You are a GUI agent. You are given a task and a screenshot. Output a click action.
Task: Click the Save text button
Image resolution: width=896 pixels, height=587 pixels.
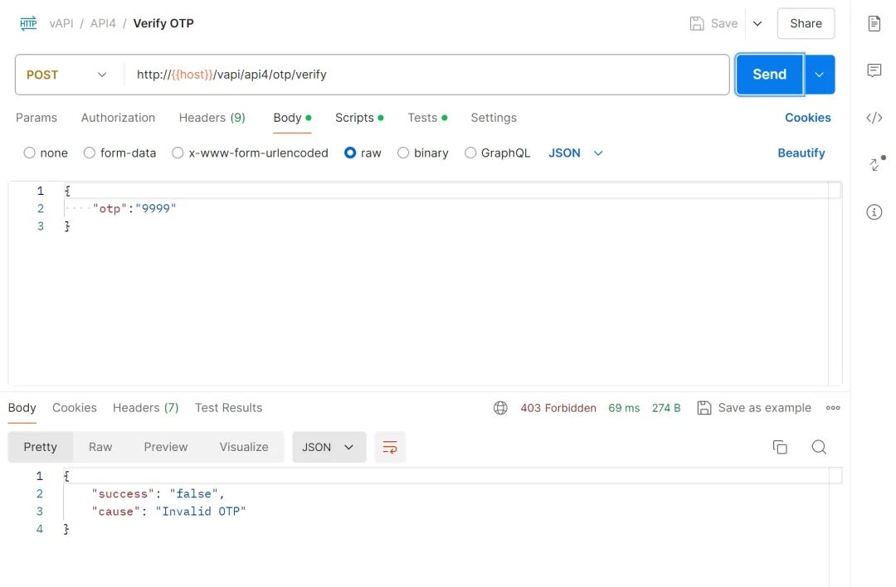(x=724, y=23)
